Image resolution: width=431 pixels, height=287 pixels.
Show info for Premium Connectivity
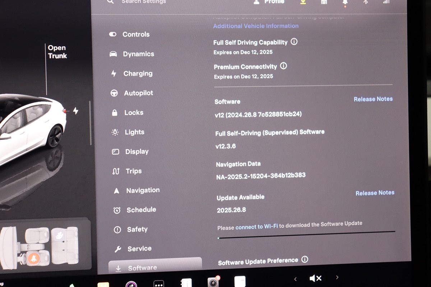(x=283, y=66)
